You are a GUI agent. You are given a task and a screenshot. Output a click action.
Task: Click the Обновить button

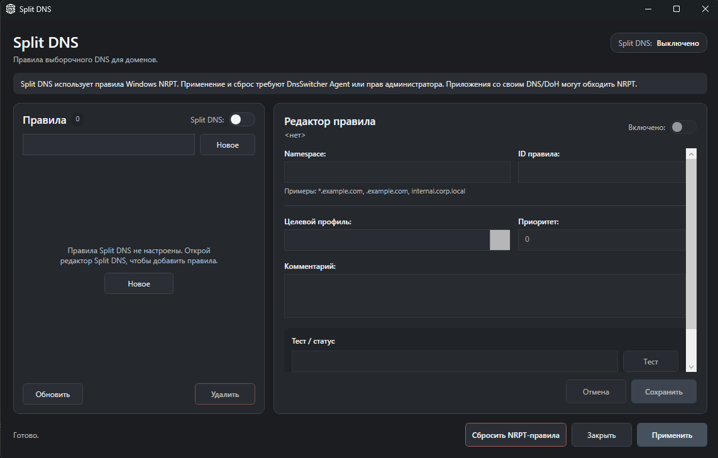(53, 394)
